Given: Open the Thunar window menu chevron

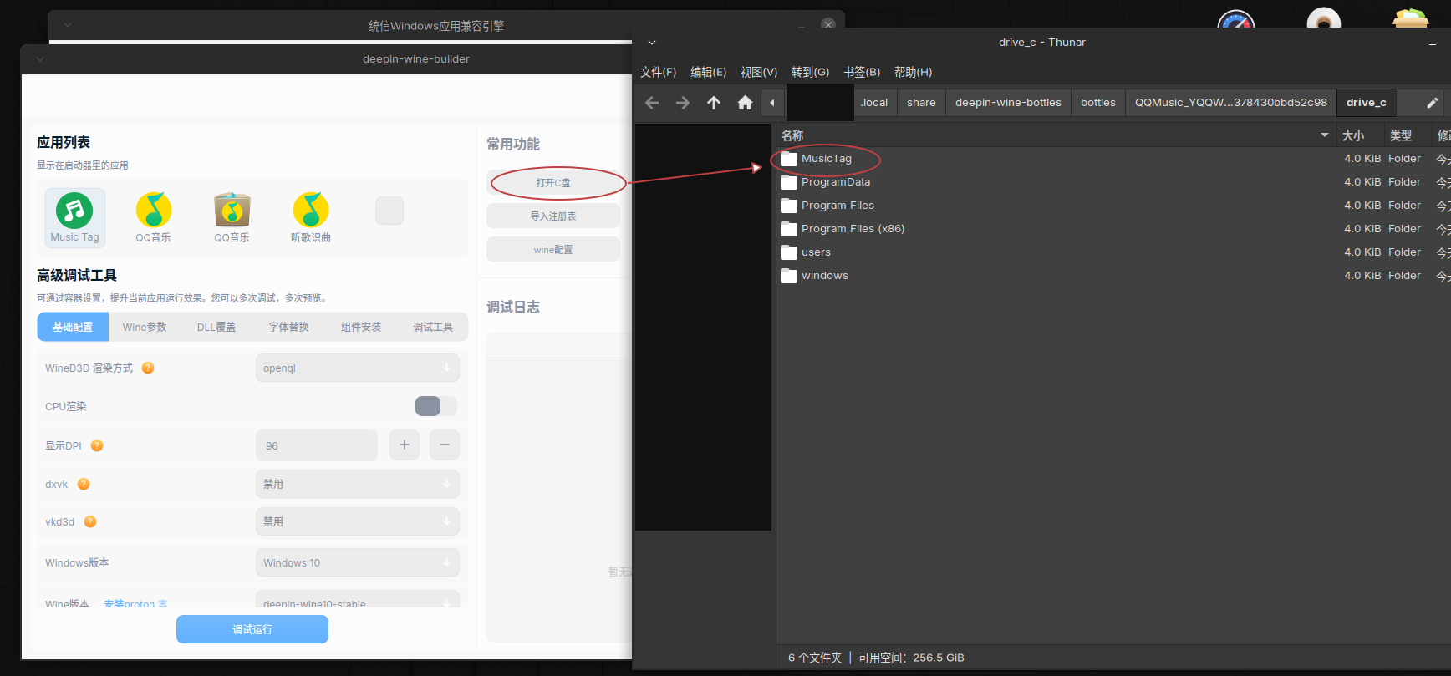Looking at the screenshot, I should [652, 43].
